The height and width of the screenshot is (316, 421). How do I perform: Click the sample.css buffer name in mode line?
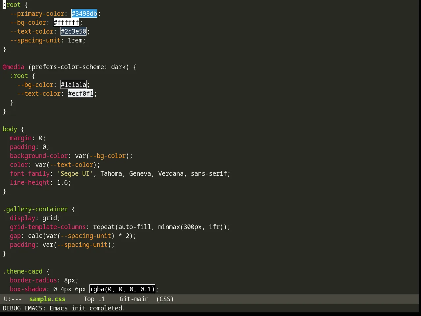click(47, 299)
